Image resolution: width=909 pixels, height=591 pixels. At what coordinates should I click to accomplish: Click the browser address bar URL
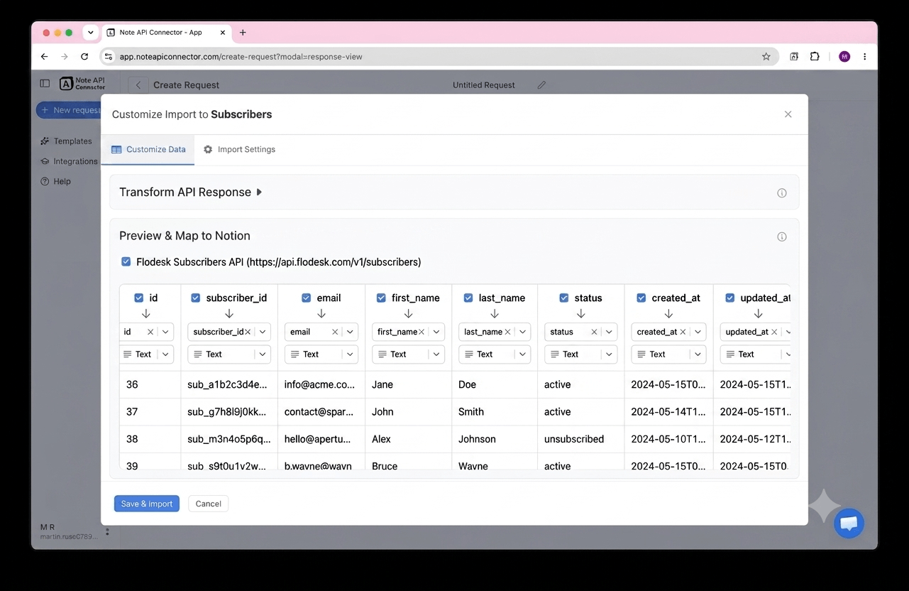(241, 57)
